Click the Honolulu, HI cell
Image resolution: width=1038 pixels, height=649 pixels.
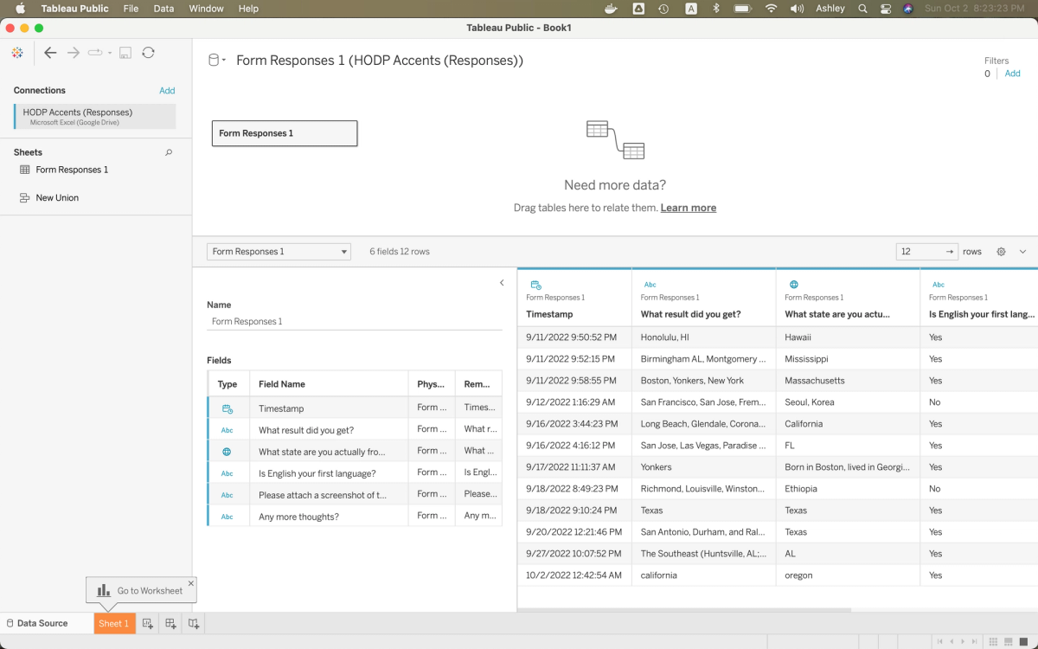point(703,337)
